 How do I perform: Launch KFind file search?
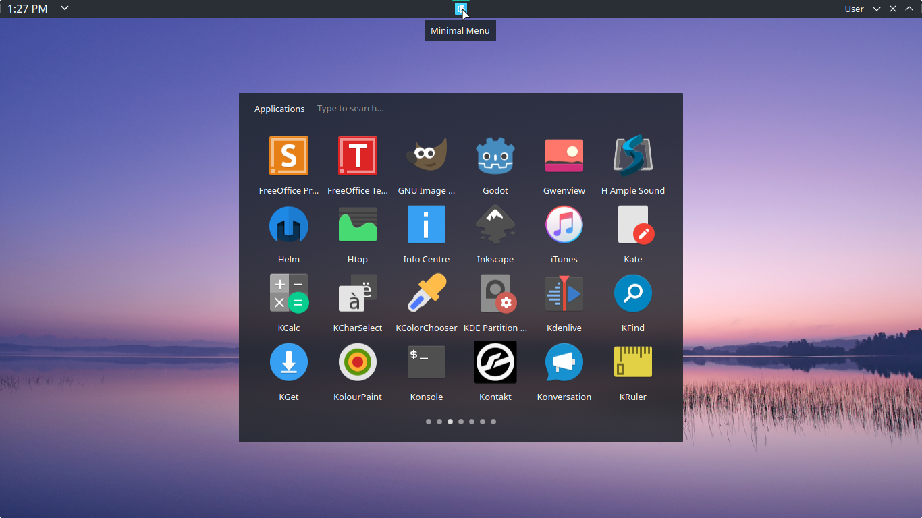click(633, 293)
